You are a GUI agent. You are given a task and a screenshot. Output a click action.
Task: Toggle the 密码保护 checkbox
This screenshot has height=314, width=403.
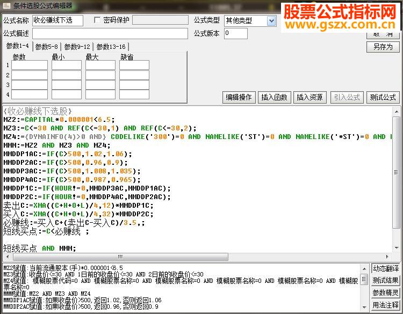click(x=97, y=20)
